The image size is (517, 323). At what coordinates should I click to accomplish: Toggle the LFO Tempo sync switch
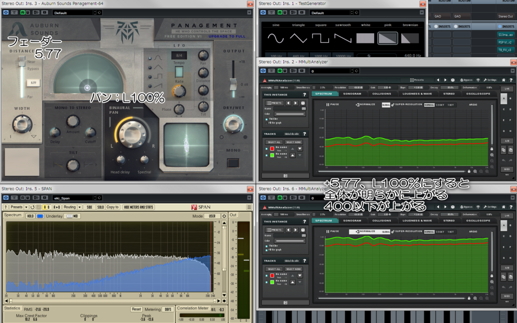click(x=179, y=72)
